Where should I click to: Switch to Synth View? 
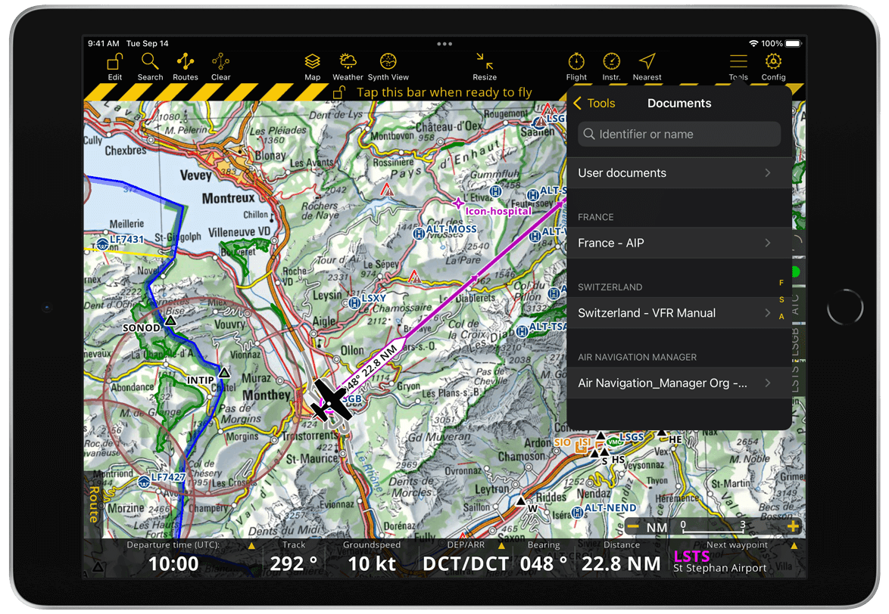tap(388, 65)
